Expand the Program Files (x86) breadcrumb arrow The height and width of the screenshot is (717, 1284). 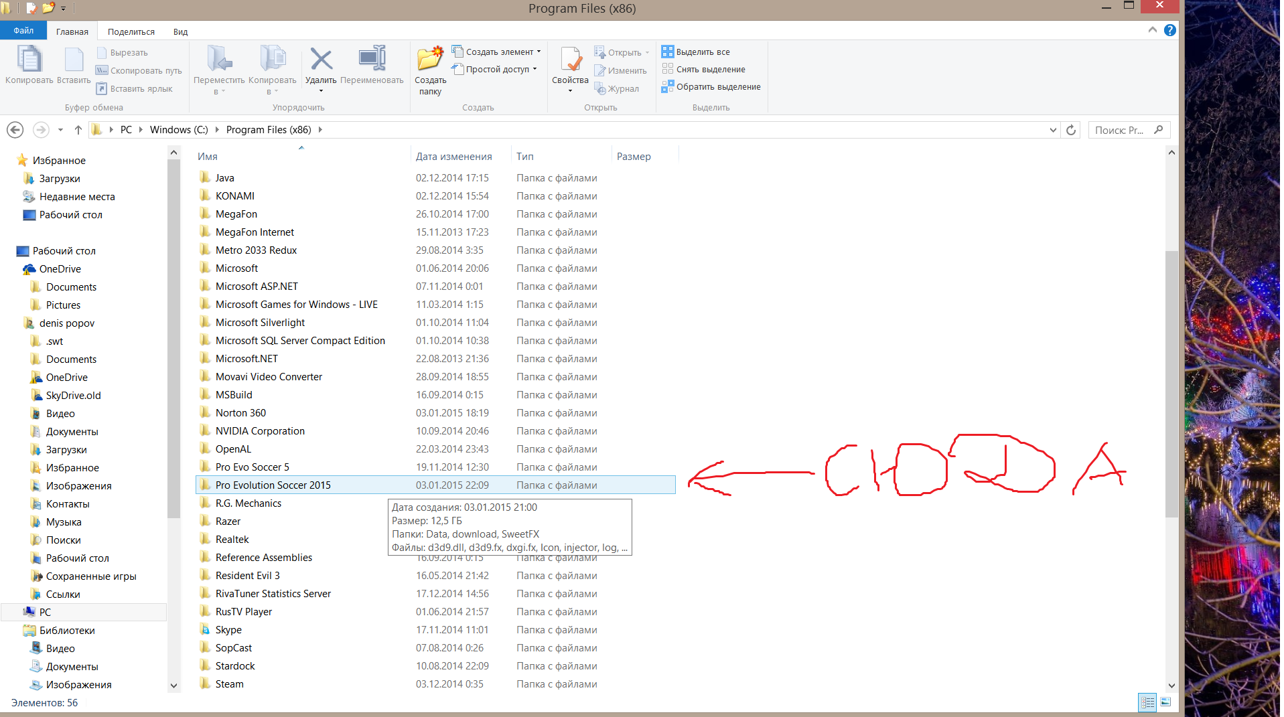[320, 130]
